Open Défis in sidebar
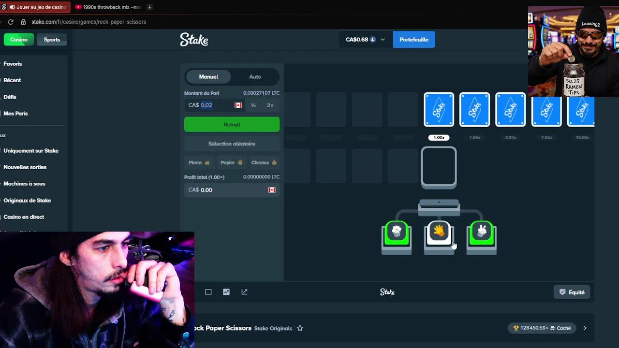Image resolution: width=619 pixels, height=348 pixels. point(10,97)
